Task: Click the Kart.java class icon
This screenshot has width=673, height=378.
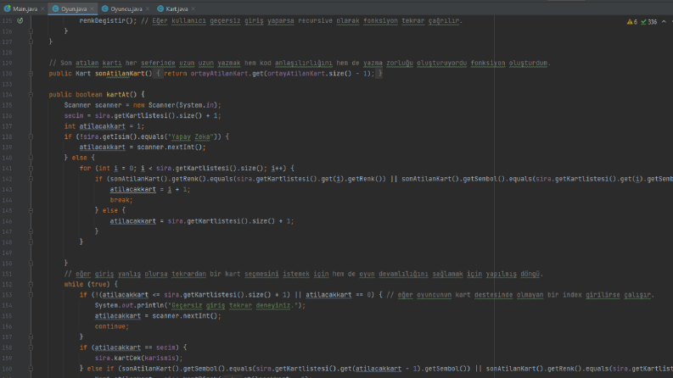Action: coord(160,8)
